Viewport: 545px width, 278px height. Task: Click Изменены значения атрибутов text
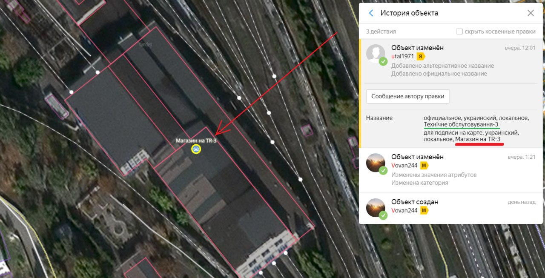click(x=434, y=175)
